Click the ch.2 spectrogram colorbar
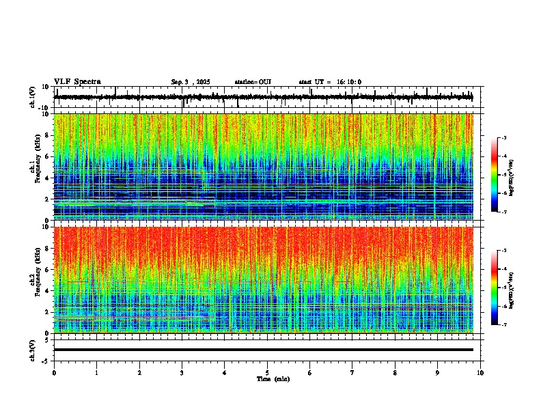The height and width of the screenshot is (418, 541). point(495,288)
